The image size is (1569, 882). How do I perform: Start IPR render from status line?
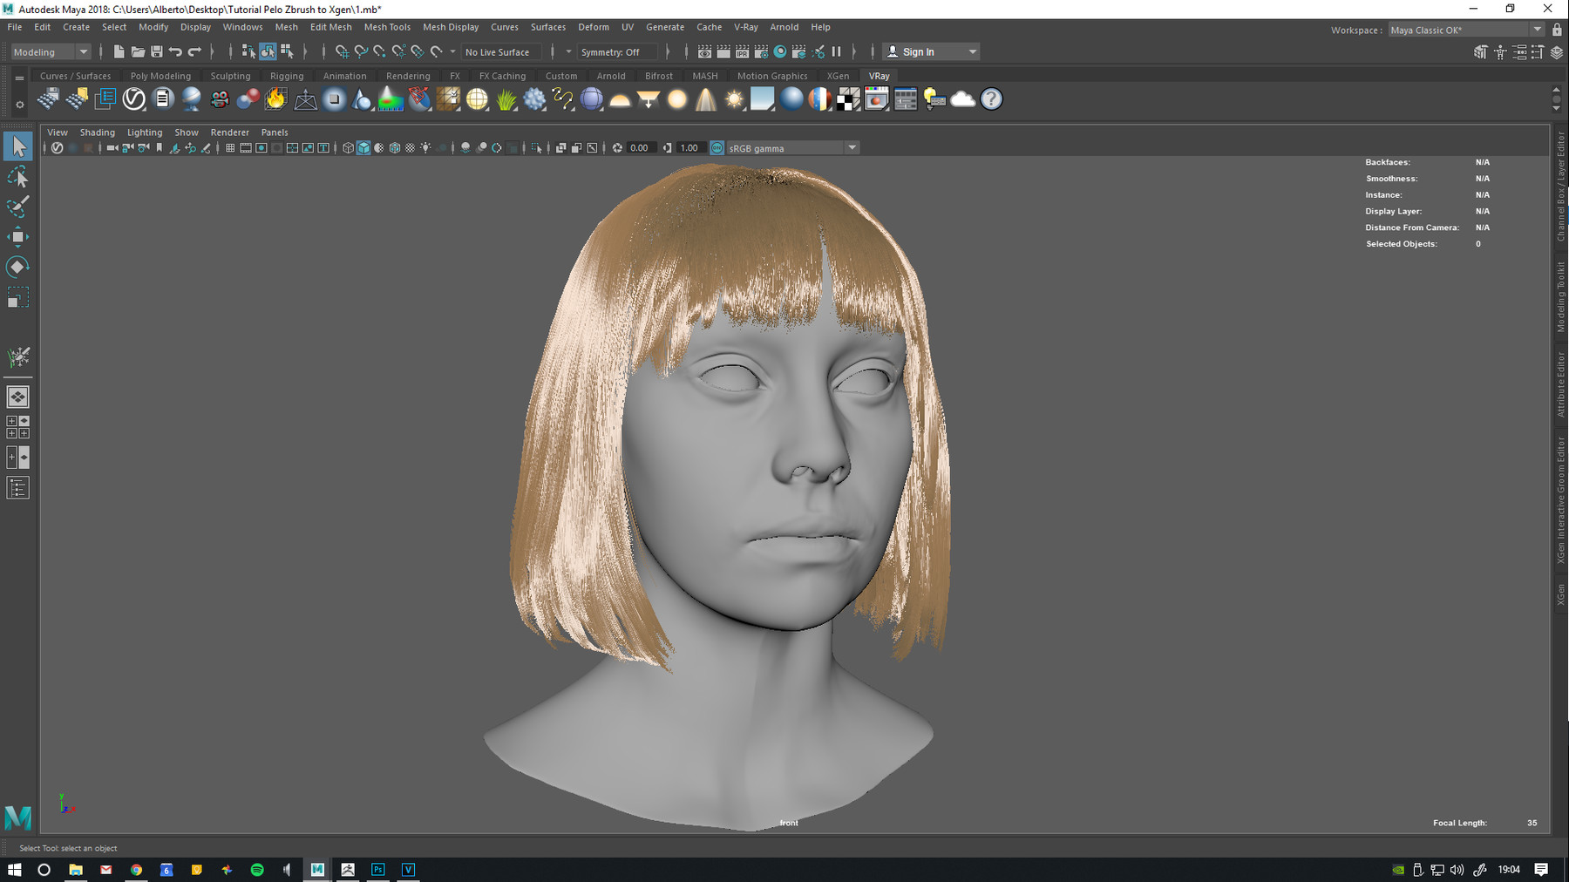742,52
